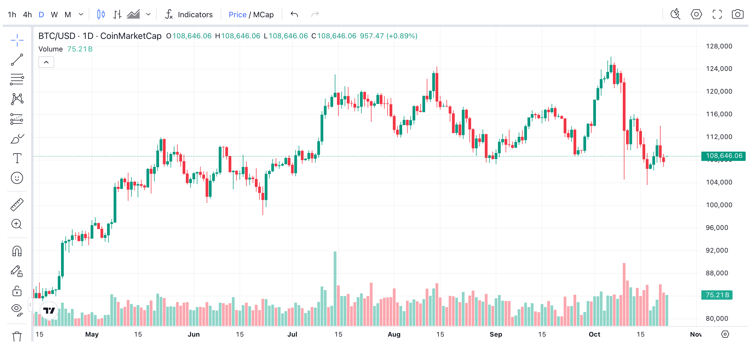Viewport: 755px width, 347px height.
Task: Click the Undo arrow
Action: (294, 14)
